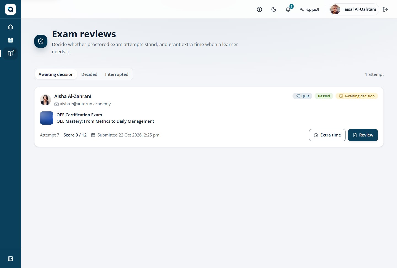Click Aisha Al-Zahrani's avatar
The width and height of the screenshot is (397, 268).
coord(45,100)
